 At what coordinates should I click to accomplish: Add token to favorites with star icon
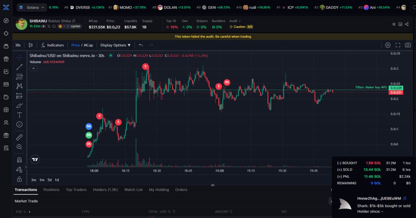point(394,24)
